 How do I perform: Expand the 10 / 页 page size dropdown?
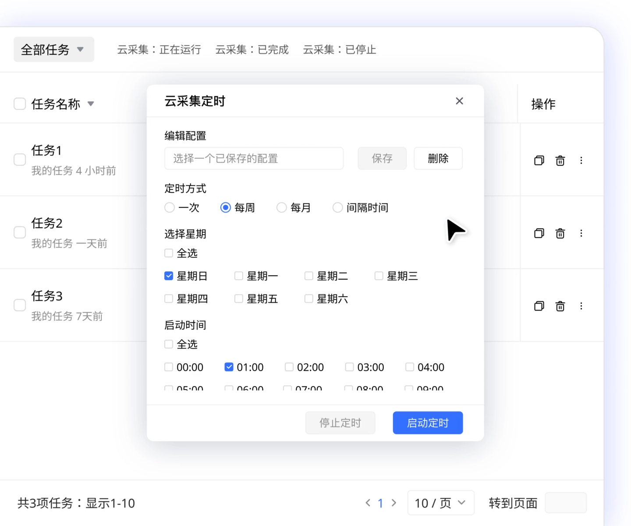(440, 503)
